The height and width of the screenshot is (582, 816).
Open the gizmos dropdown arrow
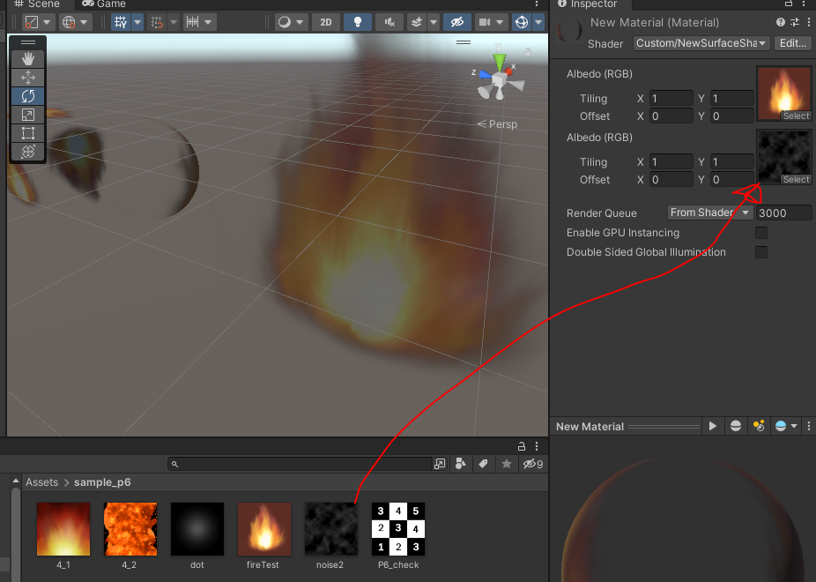[x=538, y=22]
